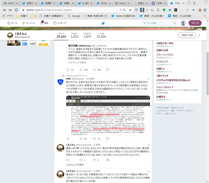
Task: Like くまえもん tweet showing 6 likes
Action: point(94,160)
